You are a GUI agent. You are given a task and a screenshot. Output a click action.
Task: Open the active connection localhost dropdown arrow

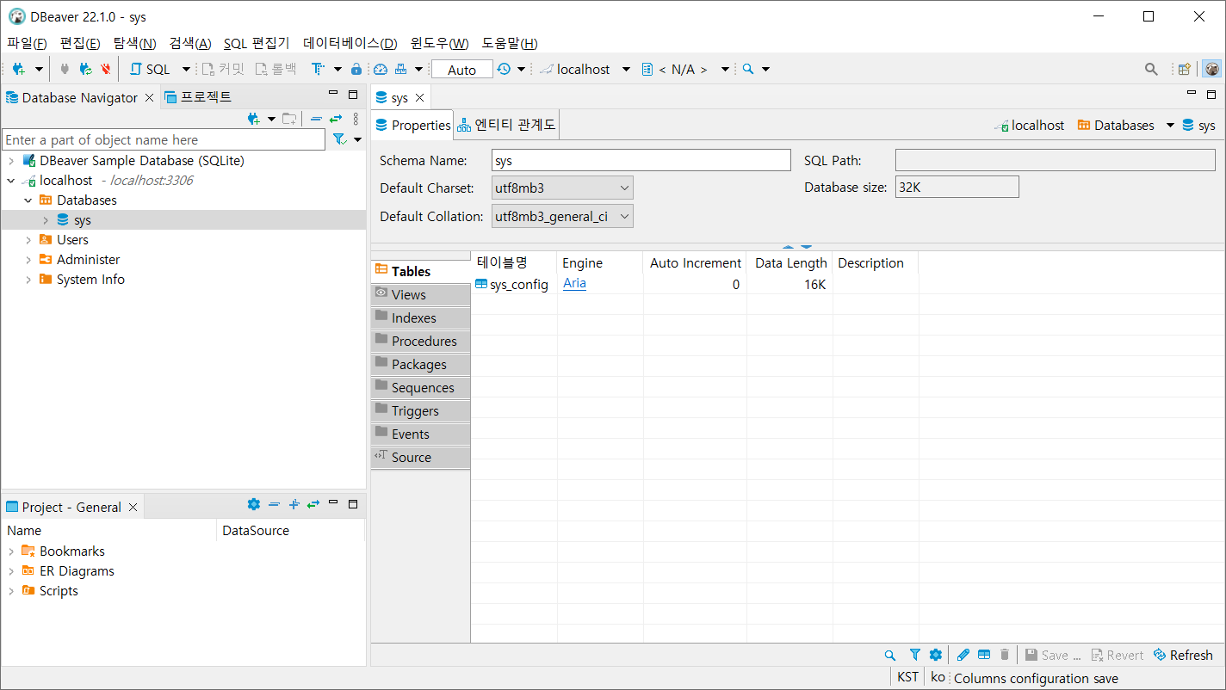[626, 69]
